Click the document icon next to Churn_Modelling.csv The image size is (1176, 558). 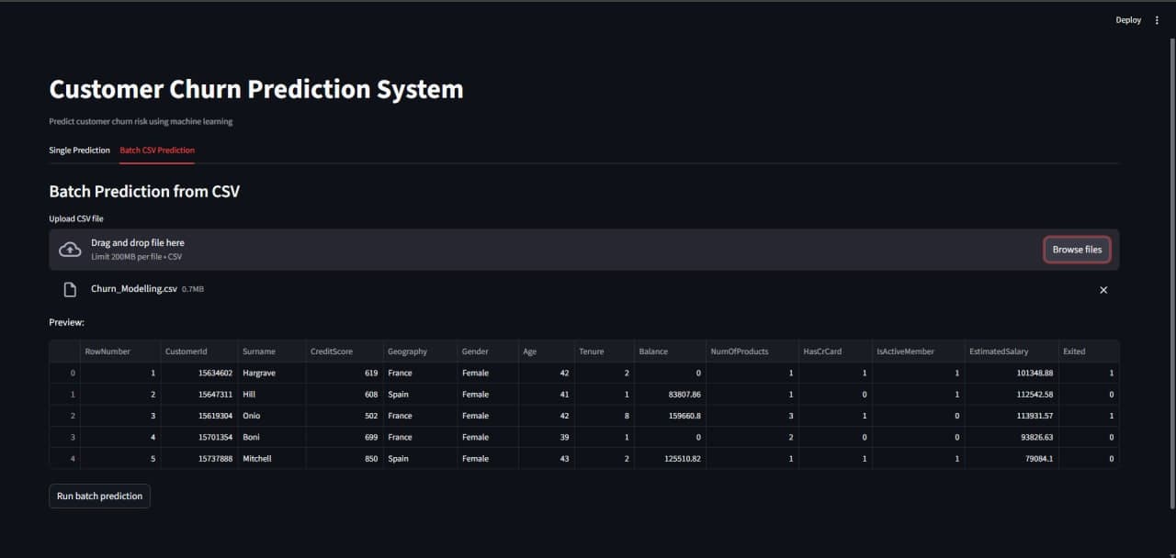click(70, 288)
